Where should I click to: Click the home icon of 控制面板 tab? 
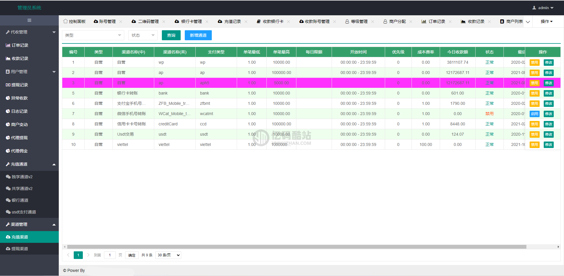click(66, 21)
